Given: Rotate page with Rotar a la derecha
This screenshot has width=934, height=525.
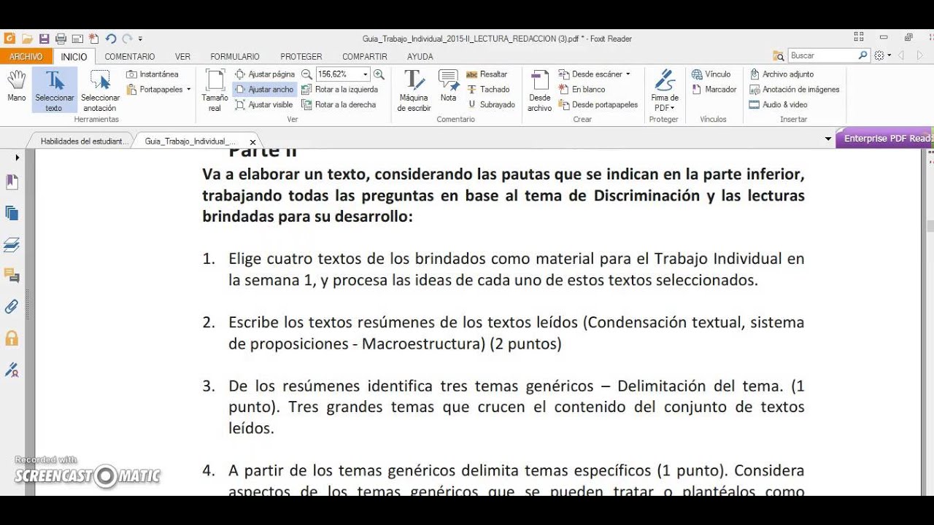Looking at the screenshot, I should point(339,104).
